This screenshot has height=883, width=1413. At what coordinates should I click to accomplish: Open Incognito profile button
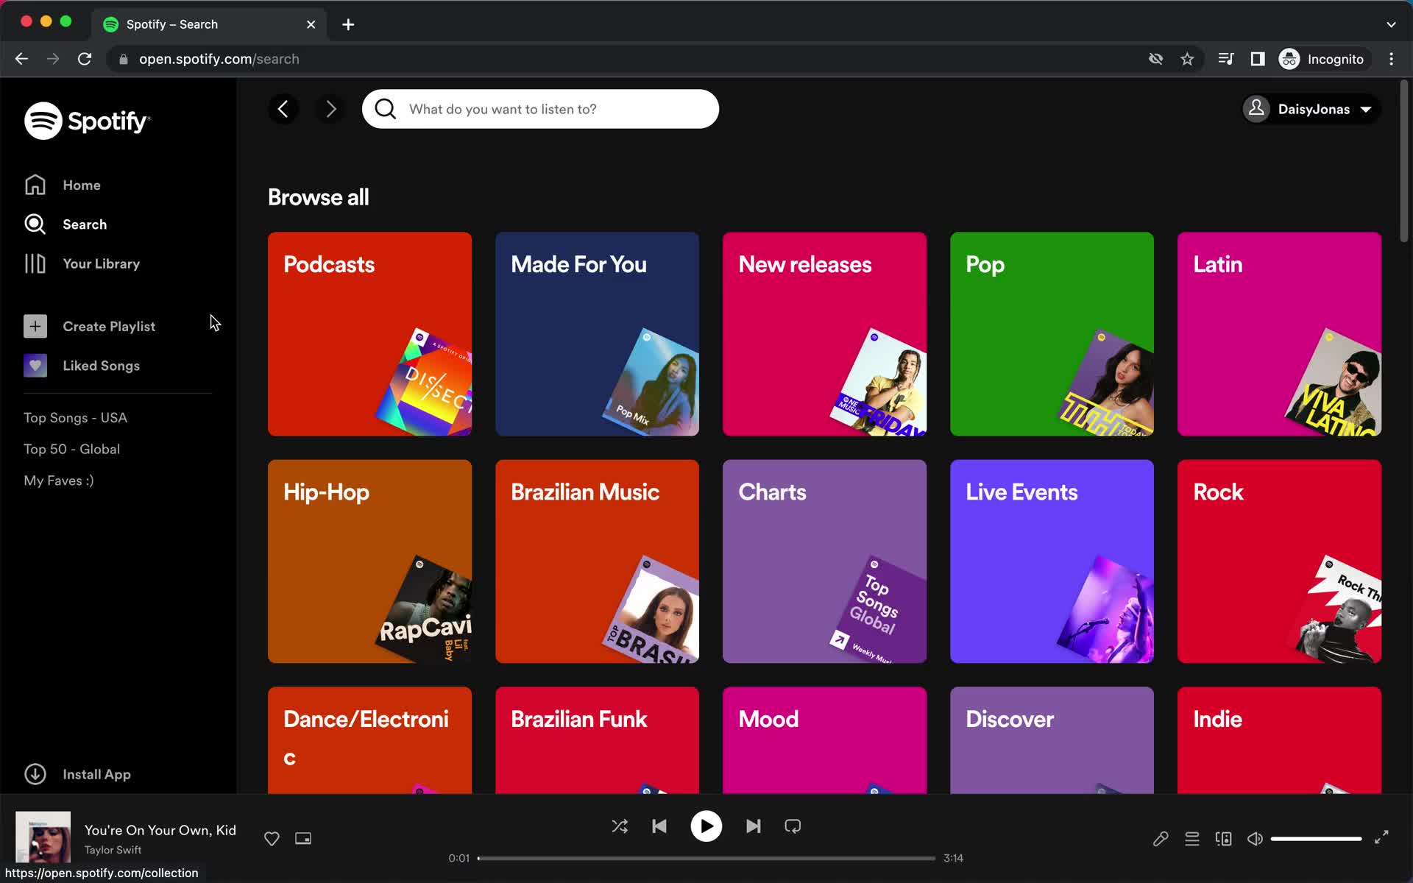click(1322, 59)
